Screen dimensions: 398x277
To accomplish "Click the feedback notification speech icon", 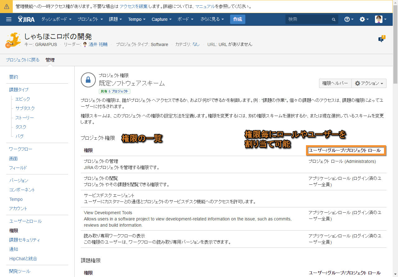I will (x=382, y=39).
